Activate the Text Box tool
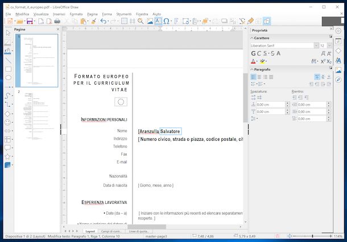The width and height of the screenshot is (347, 242). 158,21
